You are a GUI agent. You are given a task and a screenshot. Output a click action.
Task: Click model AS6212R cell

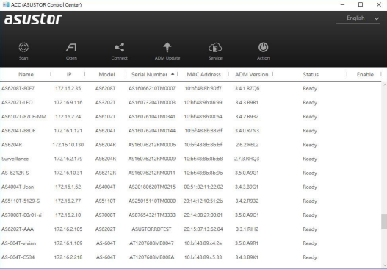[x=106, y=173]
